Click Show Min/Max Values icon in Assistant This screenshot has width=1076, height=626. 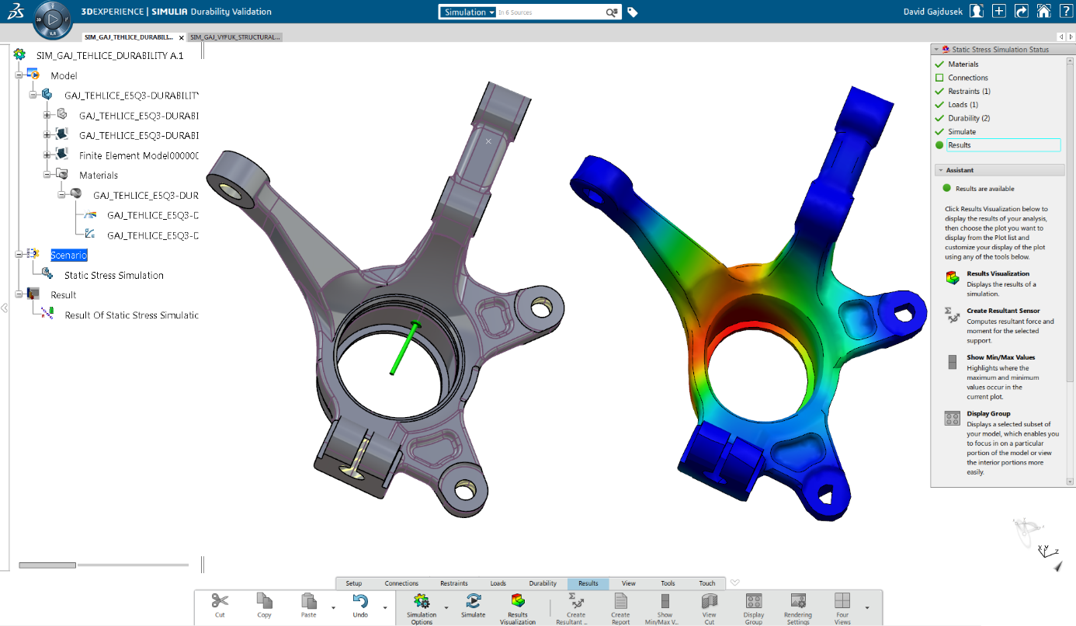pyautogui.click(x=953, y=362)
